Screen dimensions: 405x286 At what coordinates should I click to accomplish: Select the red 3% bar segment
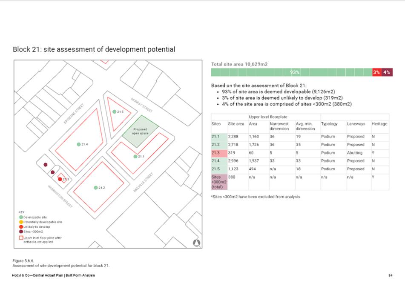point(376,72)
